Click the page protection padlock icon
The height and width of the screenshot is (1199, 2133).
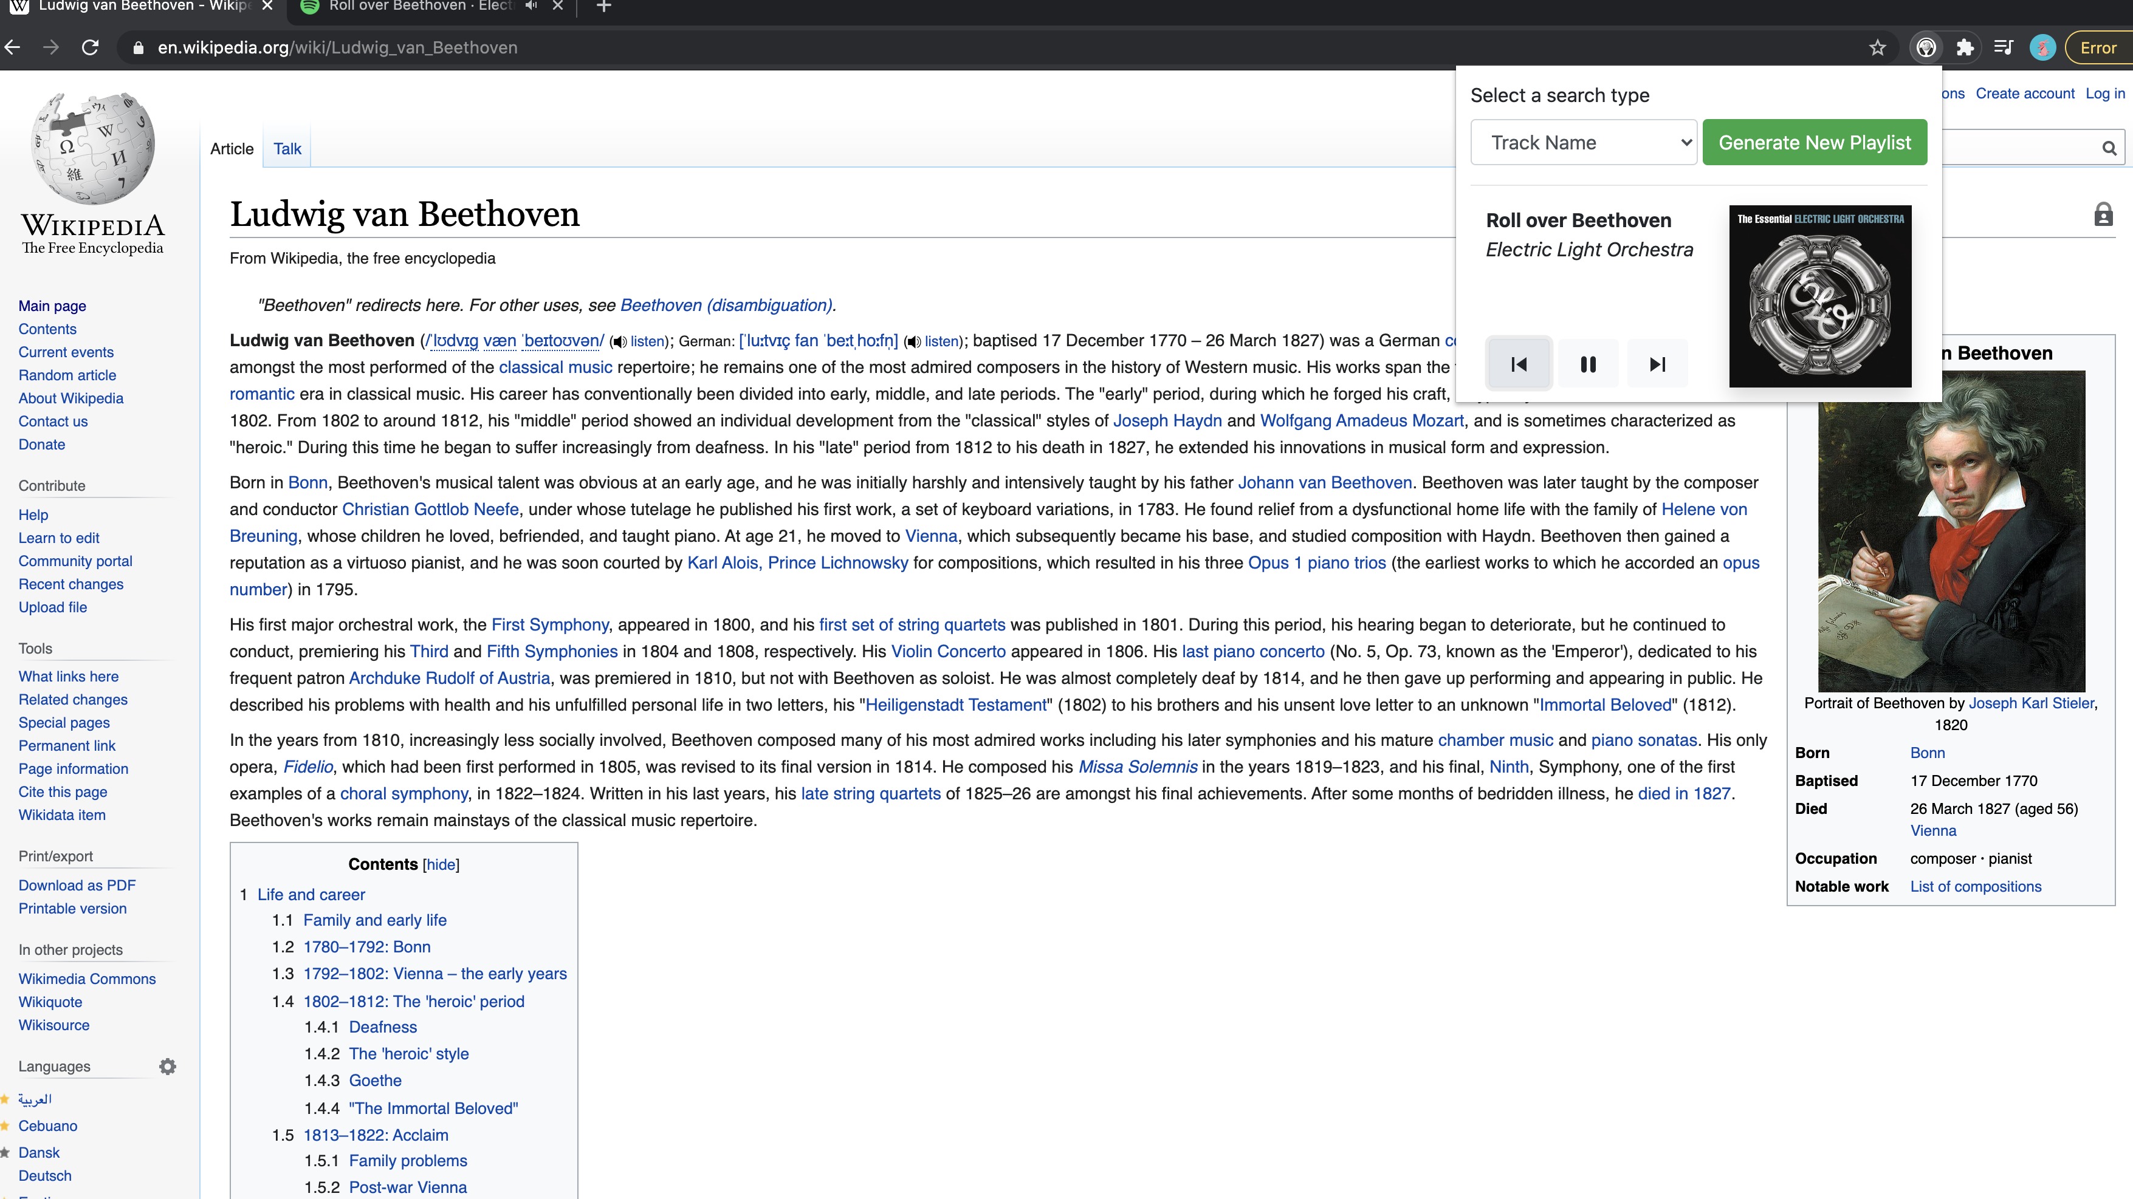[x=2103, y=215]
